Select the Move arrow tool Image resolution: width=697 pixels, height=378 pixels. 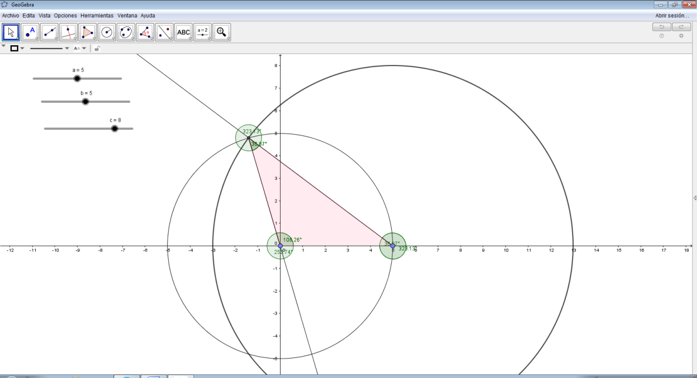pos(11,32)
